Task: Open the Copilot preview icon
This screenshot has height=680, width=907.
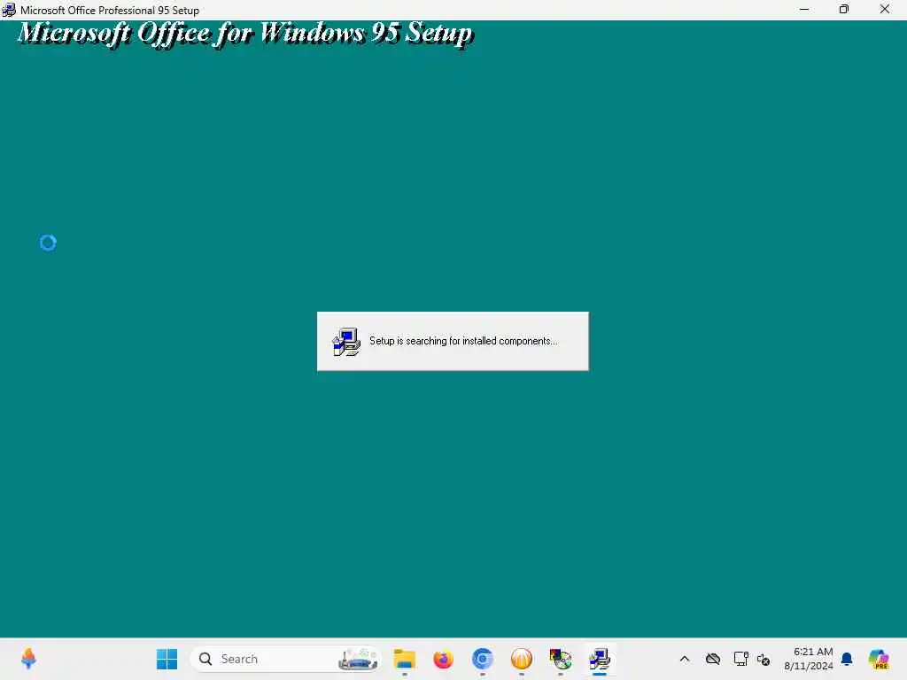Action: 878,659
